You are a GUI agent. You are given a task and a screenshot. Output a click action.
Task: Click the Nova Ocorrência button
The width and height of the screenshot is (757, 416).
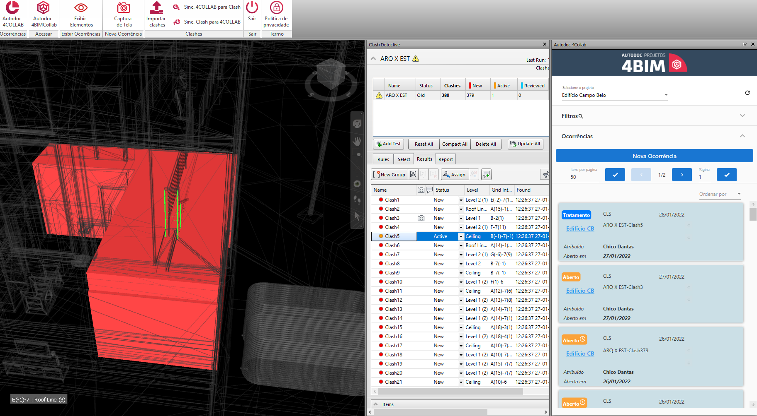tap(654, 156)
